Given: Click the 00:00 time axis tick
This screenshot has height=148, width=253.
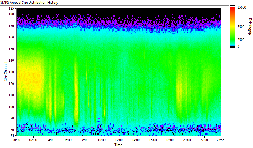Looking at the screenshot, I should pos(16,140).
